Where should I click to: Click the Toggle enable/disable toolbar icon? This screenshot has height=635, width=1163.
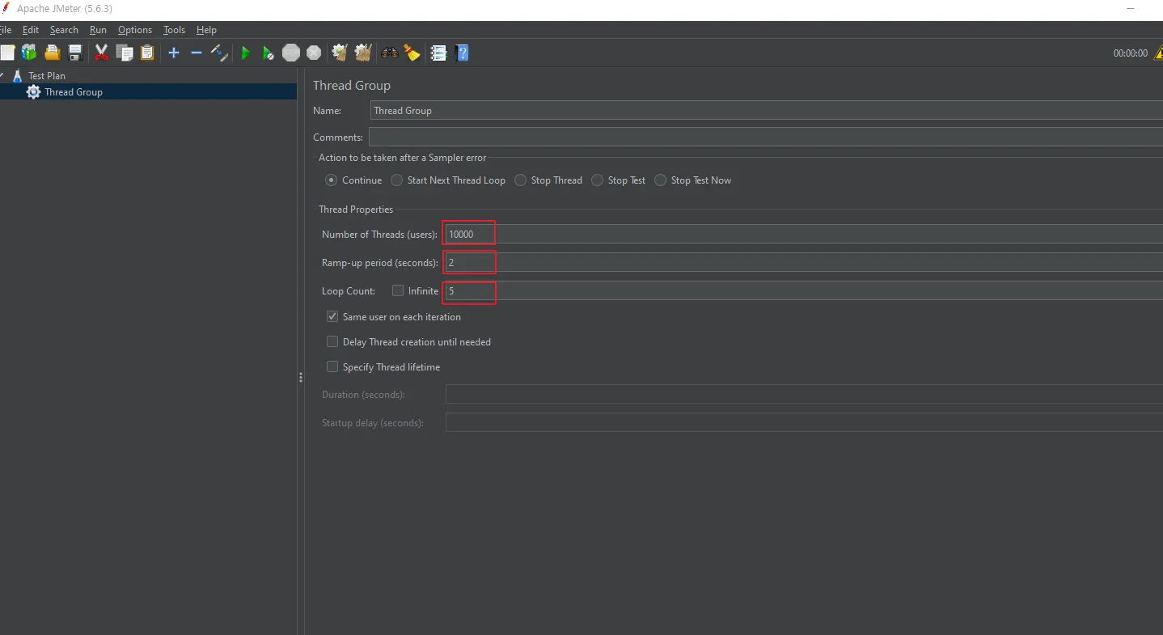tap(219, 53)
